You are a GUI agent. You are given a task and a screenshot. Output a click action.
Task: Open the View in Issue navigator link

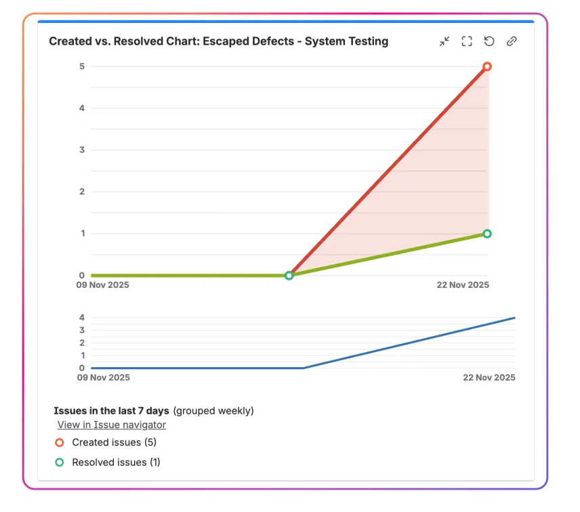tap(111, 425)
